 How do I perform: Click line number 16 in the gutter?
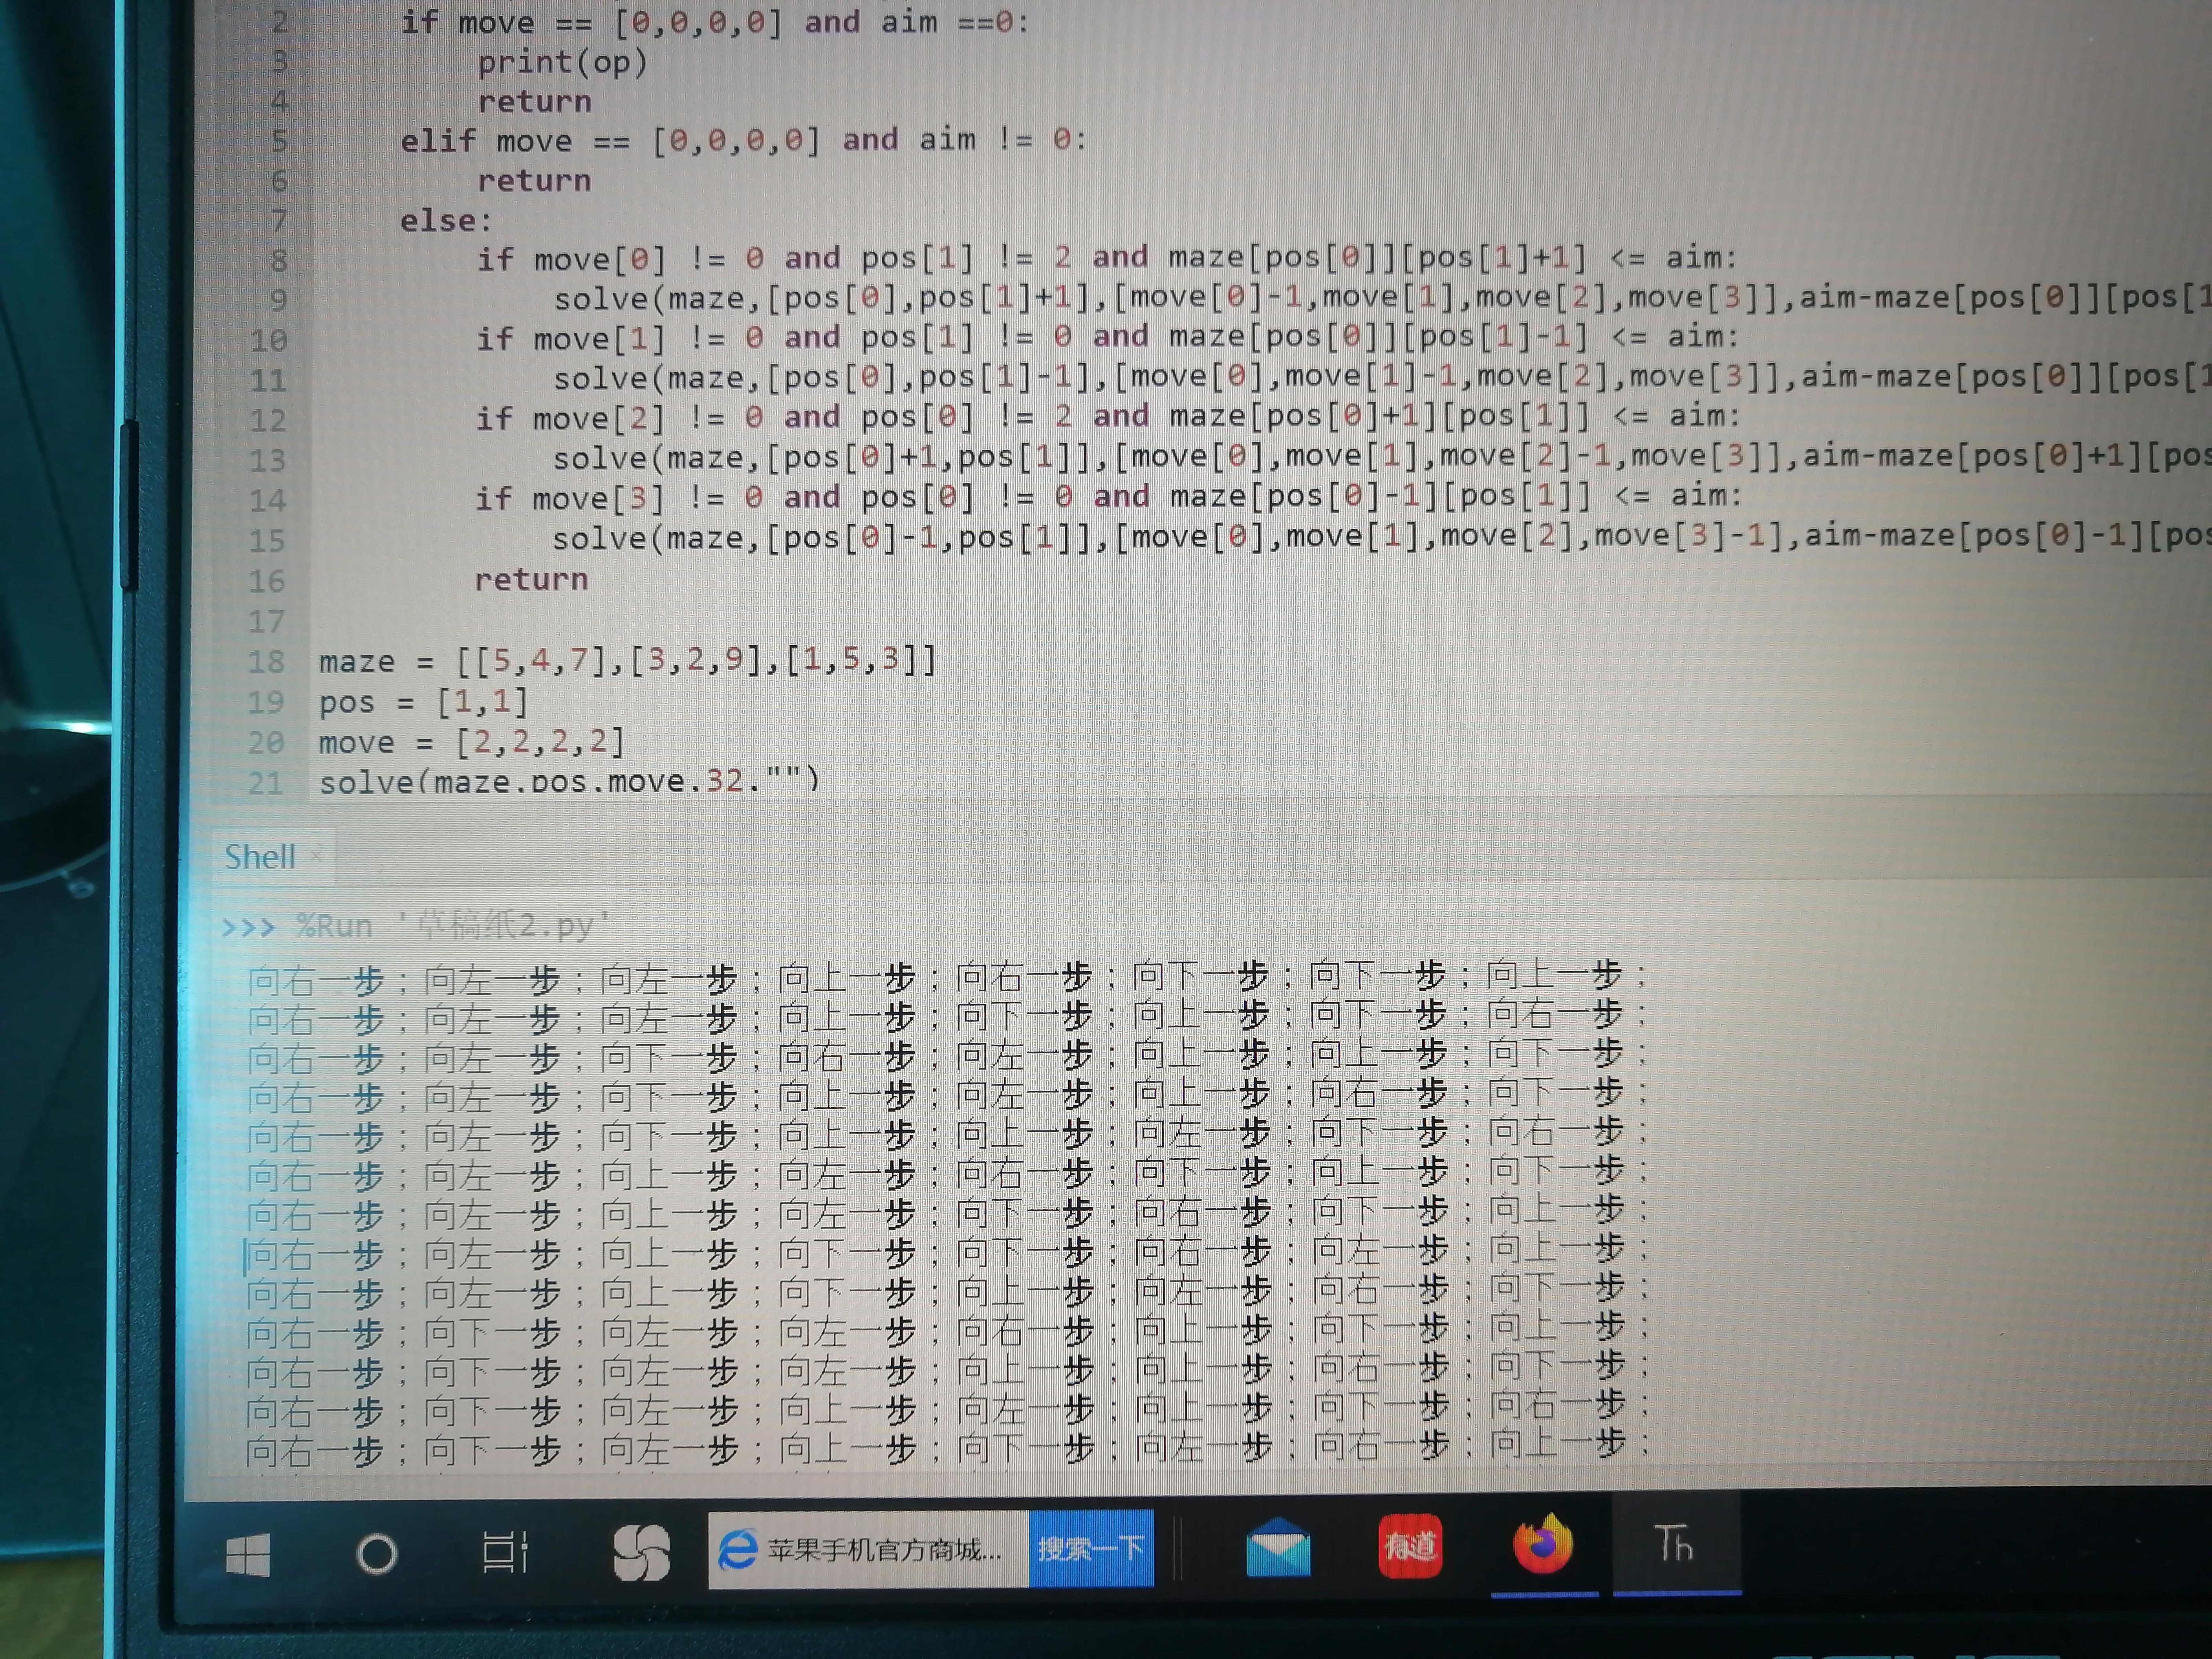click(267, 581)
